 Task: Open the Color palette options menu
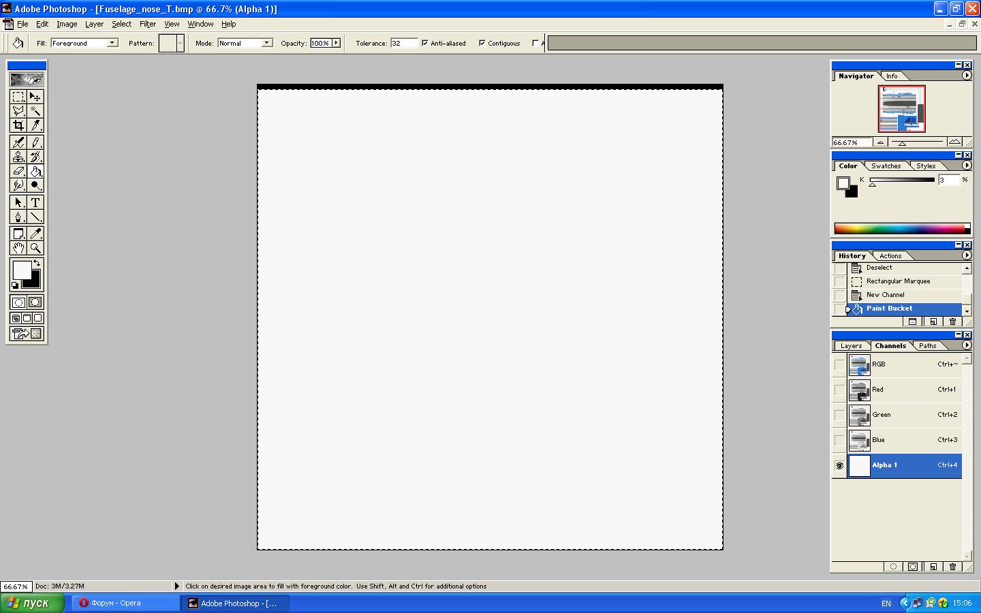click(966, 166)
